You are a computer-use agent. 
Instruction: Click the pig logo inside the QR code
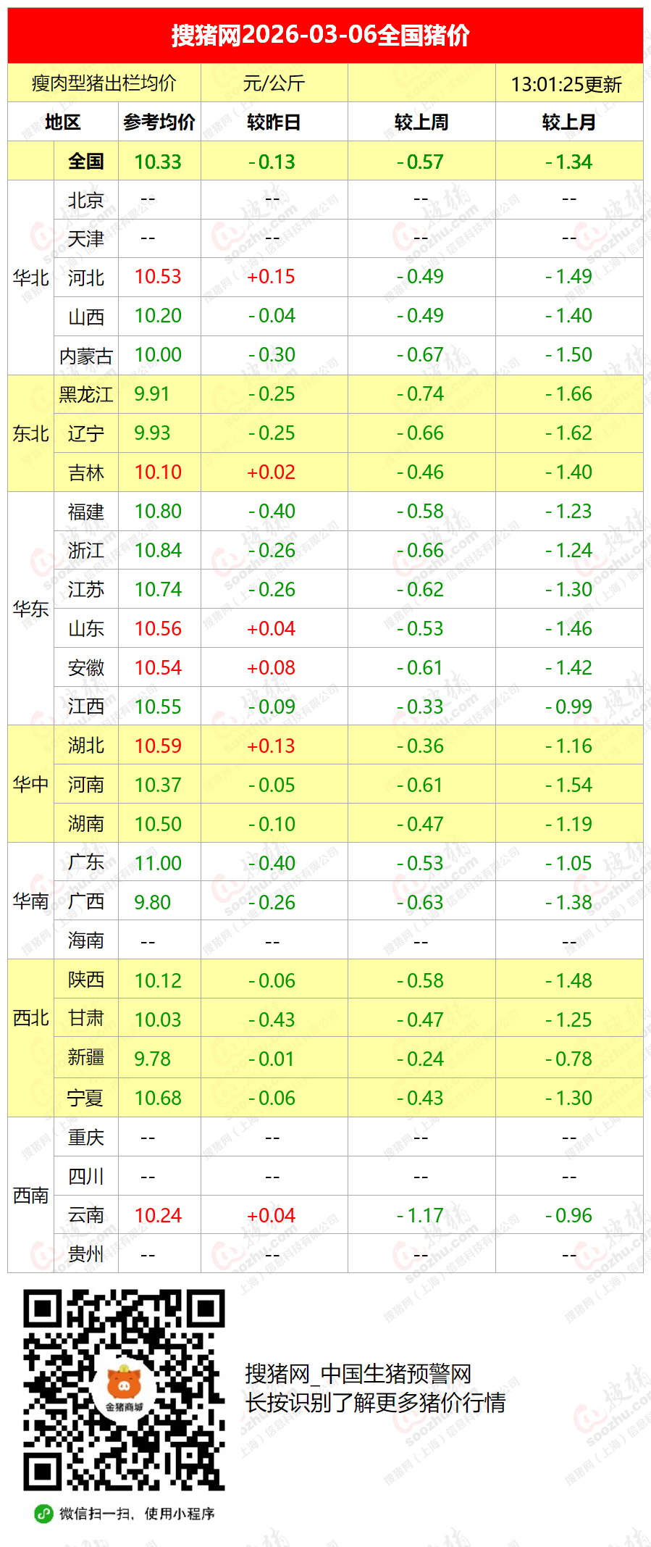124,1385
